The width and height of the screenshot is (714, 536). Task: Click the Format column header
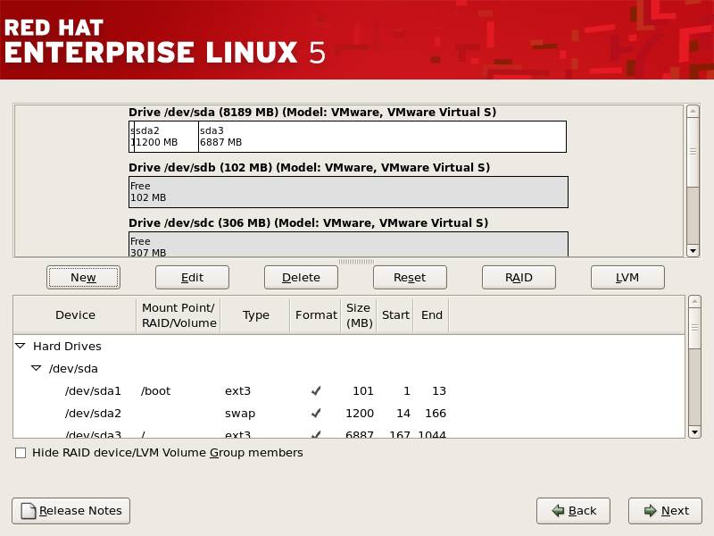tap(316, 315)
